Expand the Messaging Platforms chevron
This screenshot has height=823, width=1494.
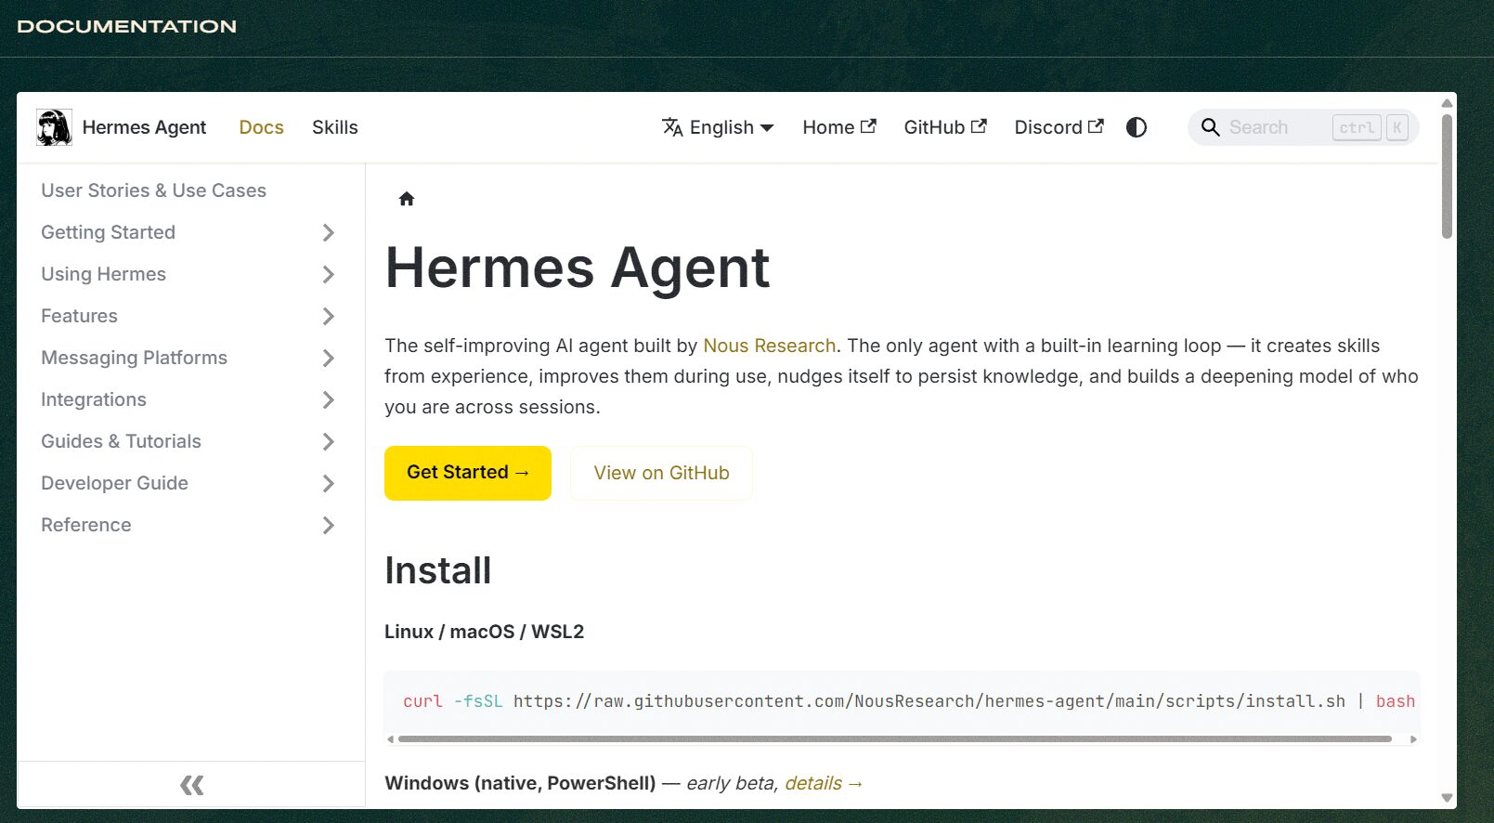[x=328, y=358]
